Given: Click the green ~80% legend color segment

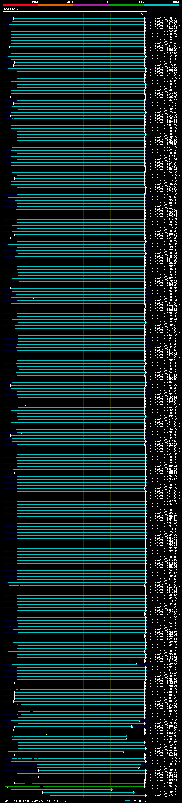Looking at the screenshot, I should coord(126,5).
